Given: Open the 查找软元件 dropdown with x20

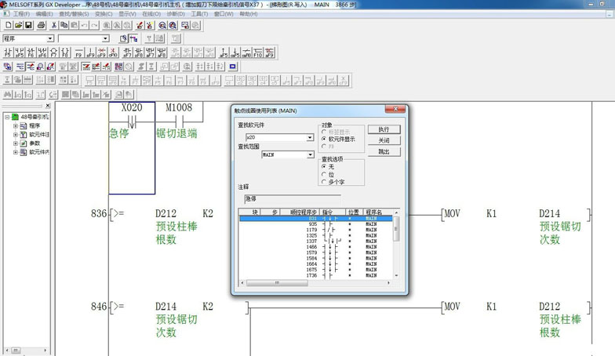Looking at the screenshot, I should pyautogui.click(x=311, y=137).
